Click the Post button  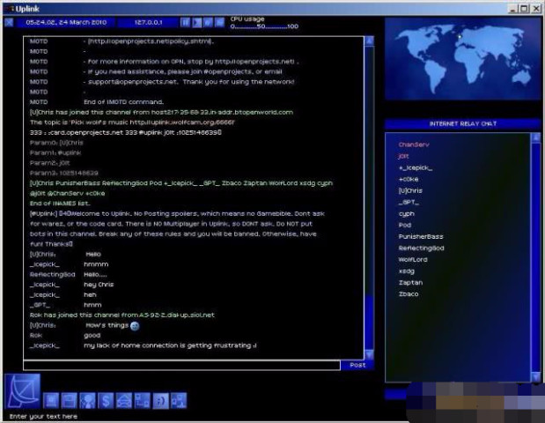coord(357,365)
